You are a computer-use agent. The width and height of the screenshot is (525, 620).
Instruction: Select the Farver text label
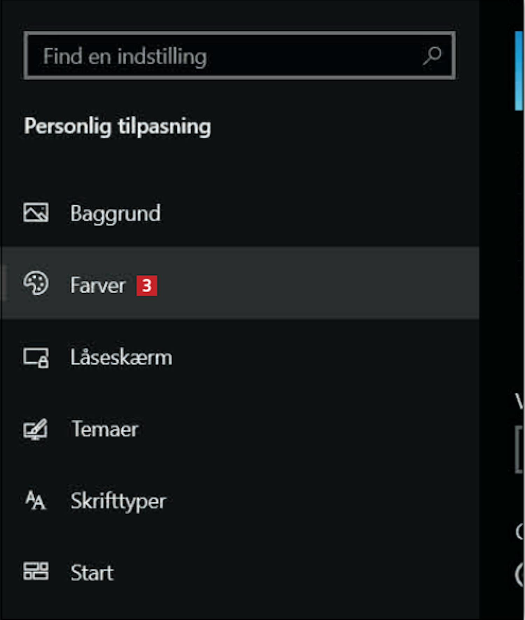98,286
